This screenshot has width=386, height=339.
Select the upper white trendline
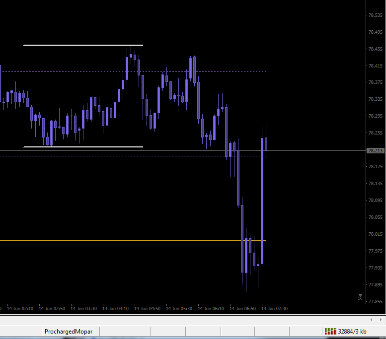(x=83, y=45)
